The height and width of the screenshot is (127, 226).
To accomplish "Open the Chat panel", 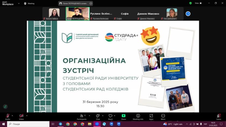I will 98,116.
